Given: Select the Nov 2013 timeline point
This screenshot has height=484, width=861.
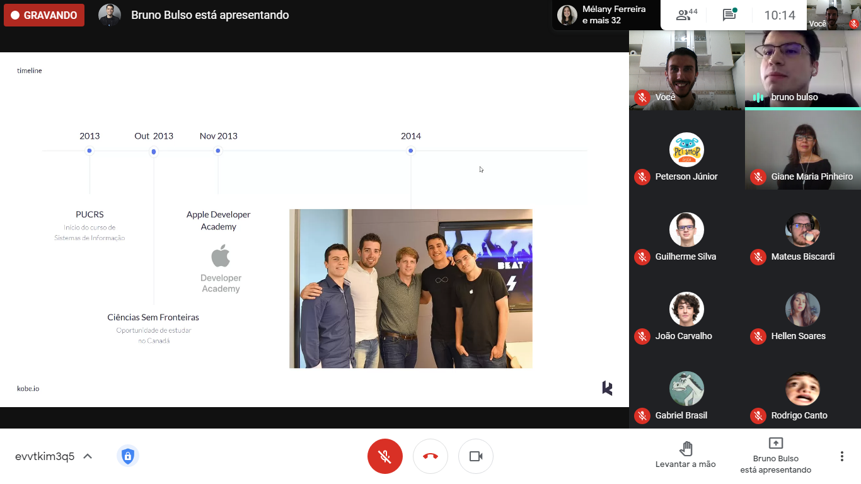Looking at the screenshot, I should coord(218,151).
